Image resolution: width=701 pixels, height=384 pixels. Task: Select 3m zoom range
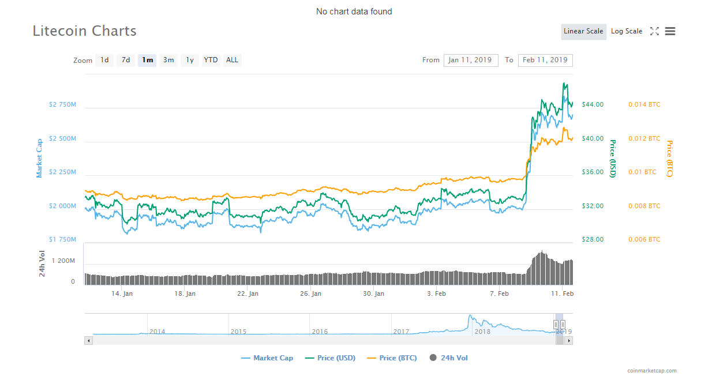[x=168, y=60]
